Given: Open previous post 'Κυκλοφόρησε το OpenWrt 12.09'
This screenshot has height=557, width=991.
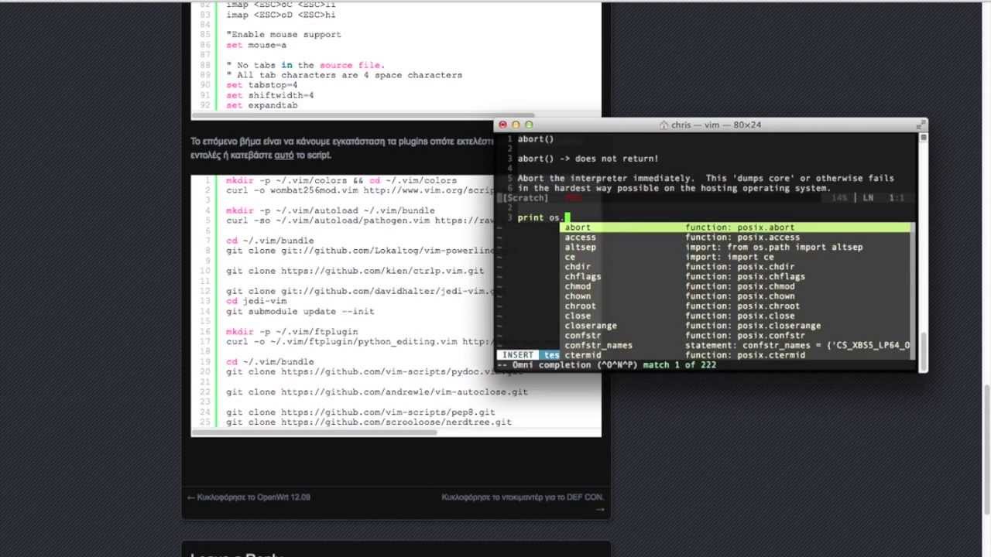Looking at the screenshot, I should [249, 497].
